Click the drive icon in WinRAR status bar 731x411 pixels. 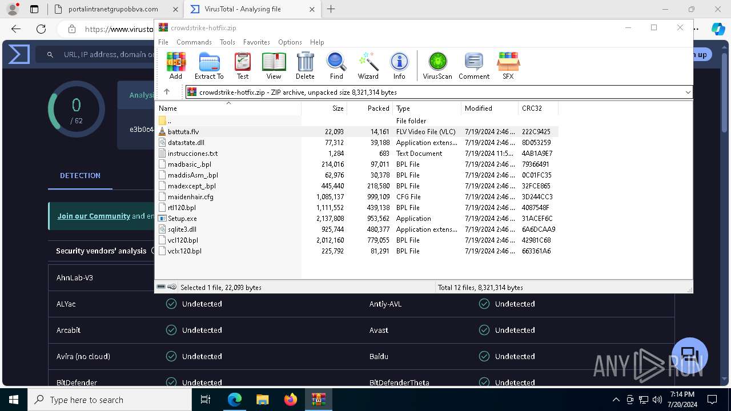(x=161, y=287)
